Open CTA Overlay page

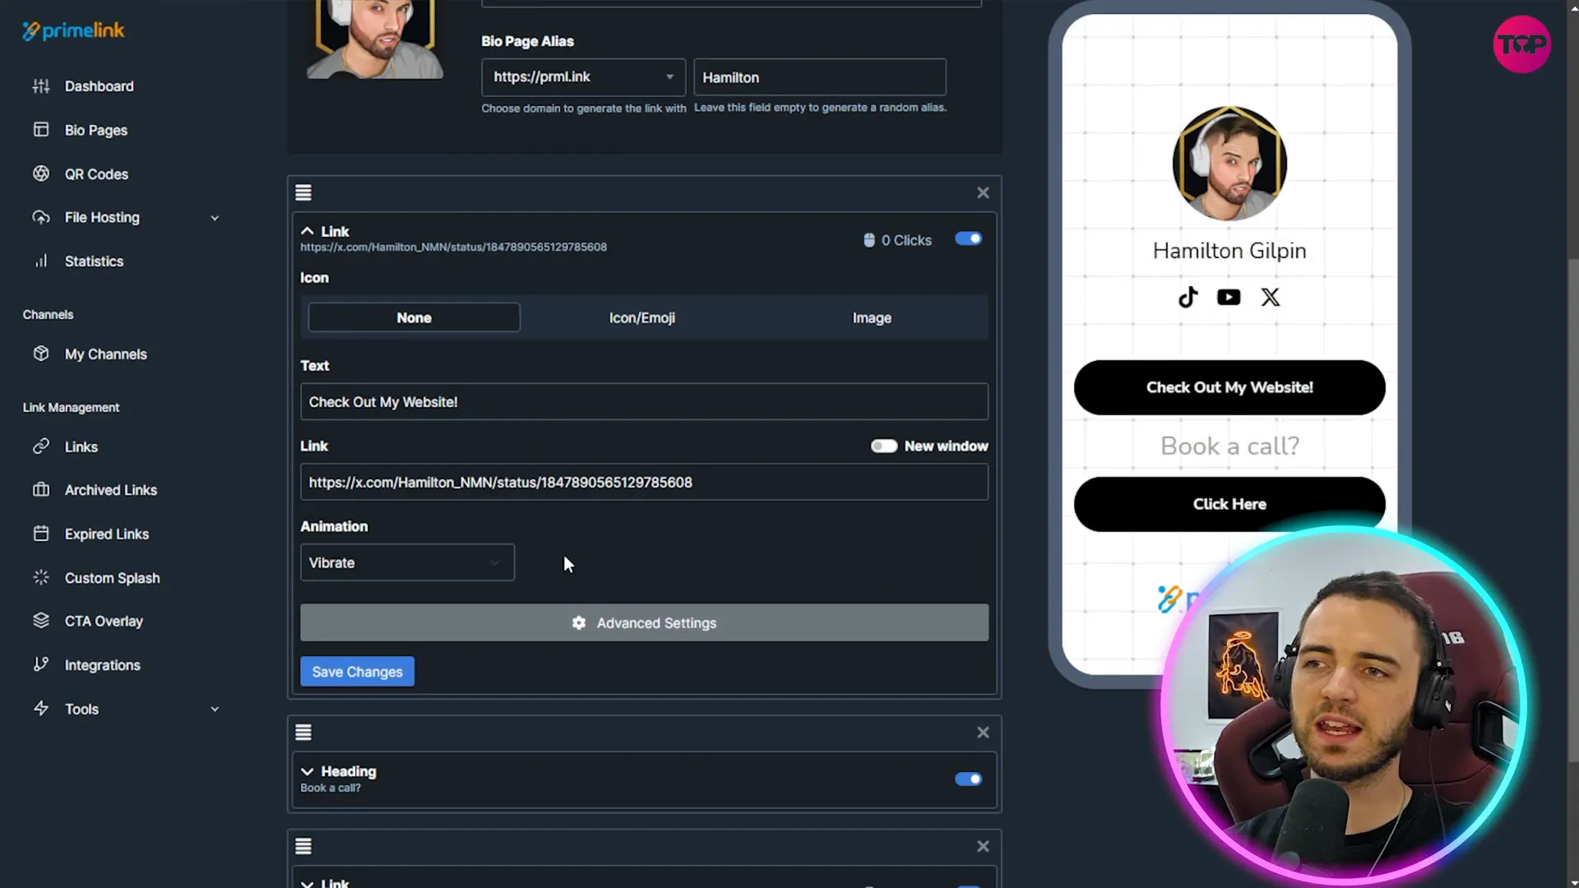click(x=104, y=622)
